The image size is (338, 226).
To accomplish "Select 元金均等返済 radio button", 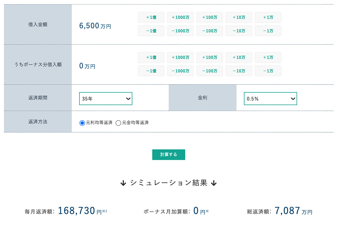I will pyautogui.click(x=118, y=123).
